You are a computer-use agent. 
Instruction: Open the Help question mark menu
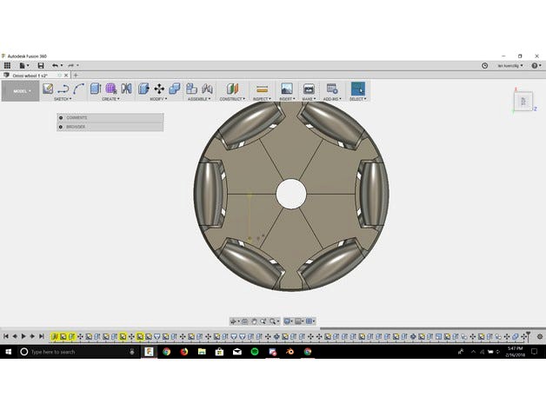point(536,65)
